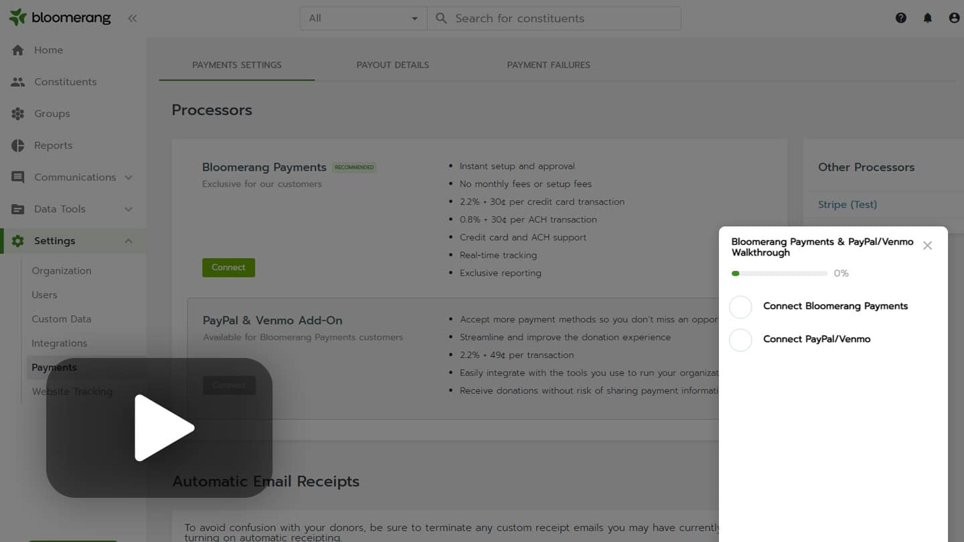Click the Bloomerang logo
Screen dimensions: 964x542
pos(60,18)
